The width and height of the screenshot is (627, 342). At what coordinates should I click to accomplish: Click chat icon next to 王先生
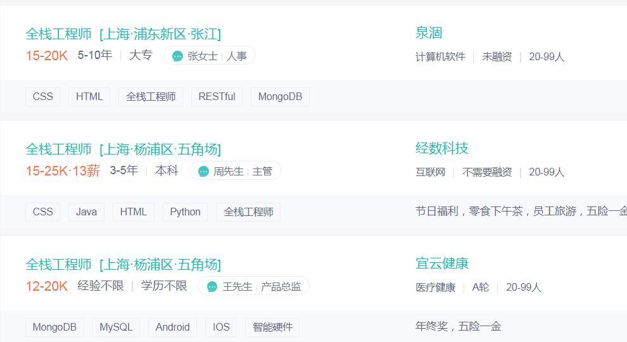pyautogui.click(x=212, y=286)
